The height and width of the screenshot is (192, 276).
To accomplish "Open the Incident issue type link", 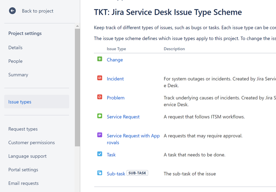I will [x=115, y=79].
